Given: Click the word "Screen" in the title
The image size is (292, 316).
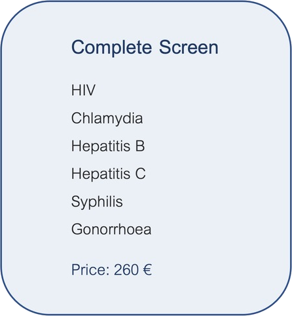Looking at the screenshot, I should pyautogui.click(x=189, y=47).
